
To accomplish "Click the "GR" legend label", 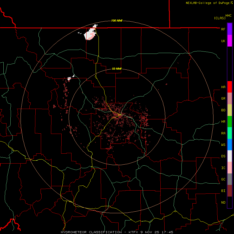I will [x=223, y=99].
